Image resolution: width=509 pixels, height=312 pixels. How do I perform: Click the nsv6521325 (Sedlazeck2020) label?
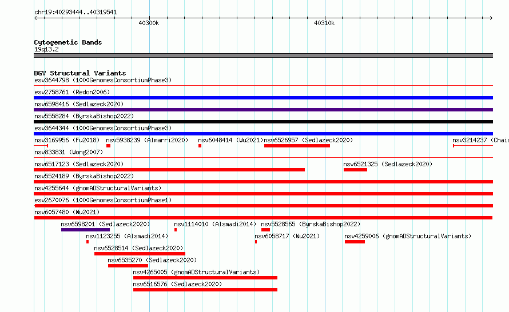(388, 164)
